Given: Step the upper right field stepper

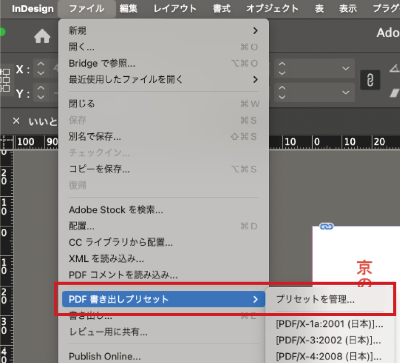Looking at the screenshot, I should pyautogui.click(x=282, y=69).
